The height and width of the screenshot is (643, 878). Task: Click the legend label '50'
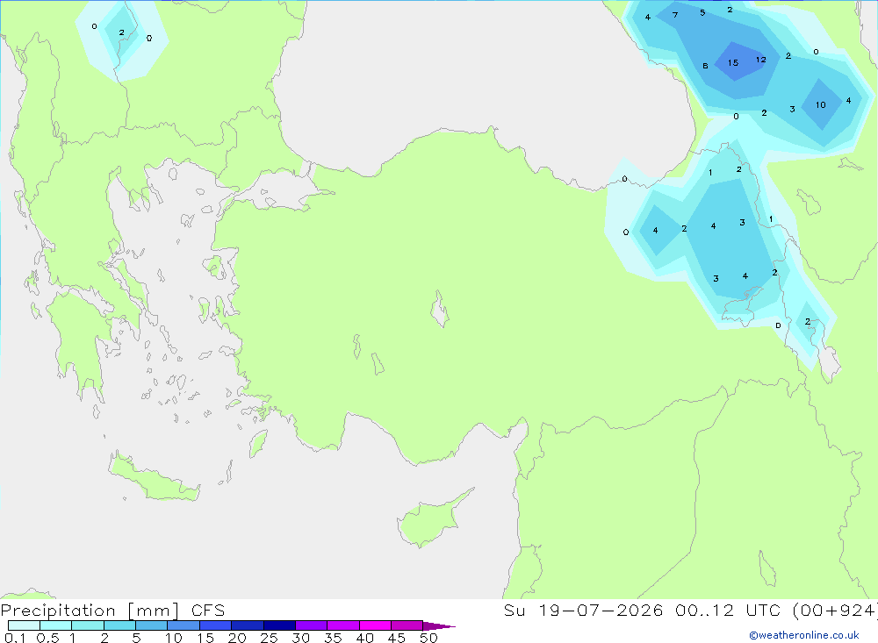coord(428,638)
